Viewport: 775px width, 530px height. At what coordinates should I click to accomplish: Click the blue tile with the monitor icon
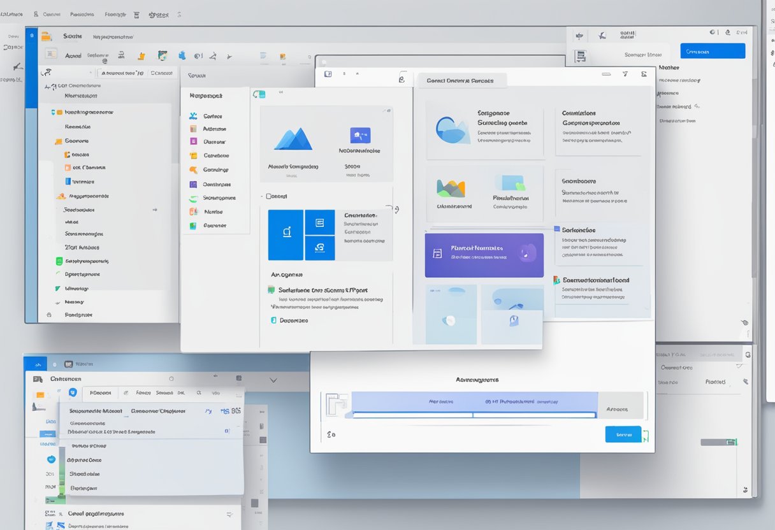click(286, 234)
